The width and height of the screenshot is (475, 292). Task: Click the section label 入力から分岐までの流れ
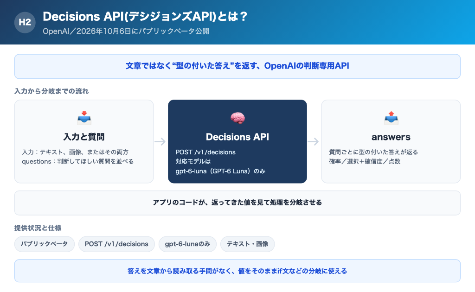[51, 91]
